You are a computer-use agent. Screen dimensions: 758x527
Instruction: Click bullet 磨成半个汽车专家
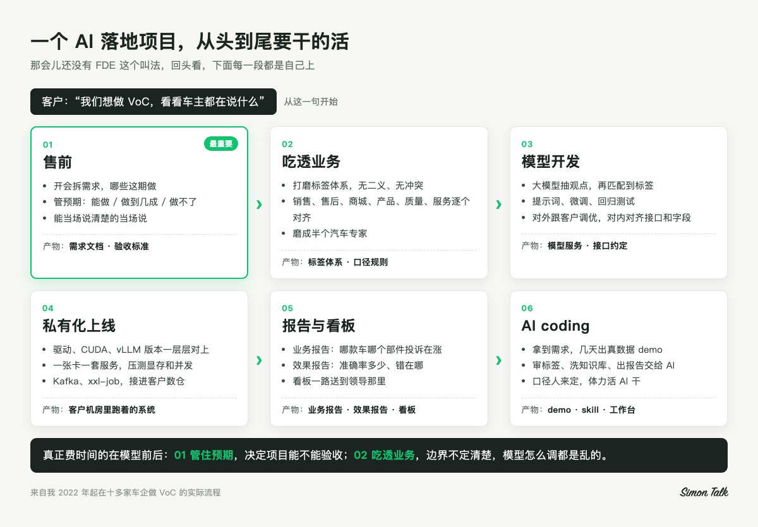tap(330, 234)
